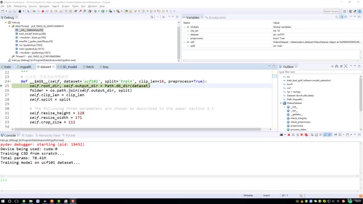Open the Hierarchy View tab
This screenshot has height=204, width=363.
(47, 135)
